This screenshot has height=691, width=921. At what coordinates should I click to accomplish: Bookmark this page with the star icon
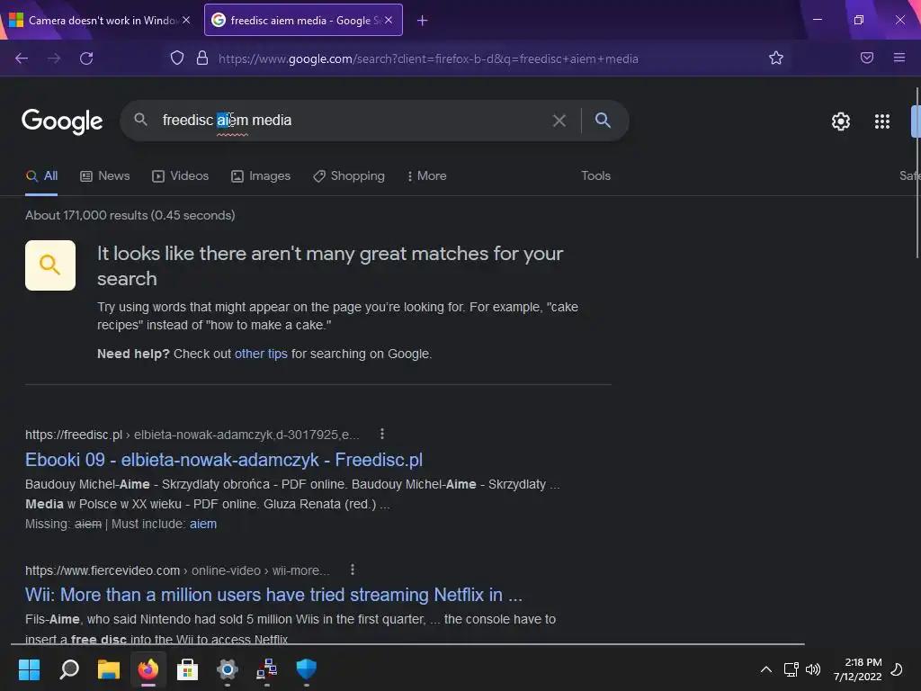(x=776, y=58)
